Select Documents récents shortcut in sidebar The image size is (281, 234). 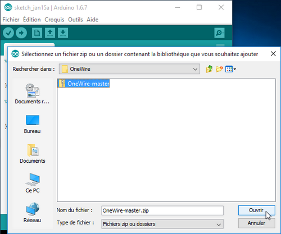click(32, 94)
